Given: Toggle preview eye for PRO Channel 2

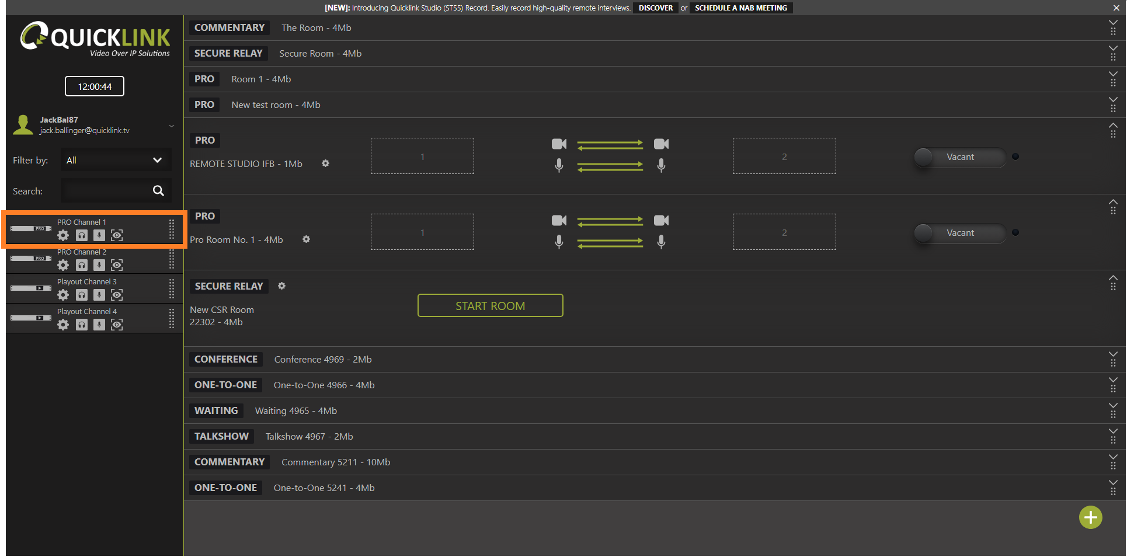Looking at the screenshot, I should 117,265.
